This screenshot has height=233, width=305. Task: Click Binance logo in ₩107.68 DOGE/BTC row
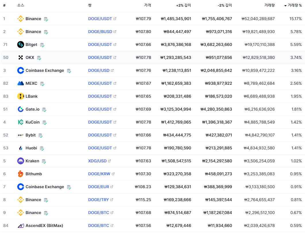coord(21,213)
